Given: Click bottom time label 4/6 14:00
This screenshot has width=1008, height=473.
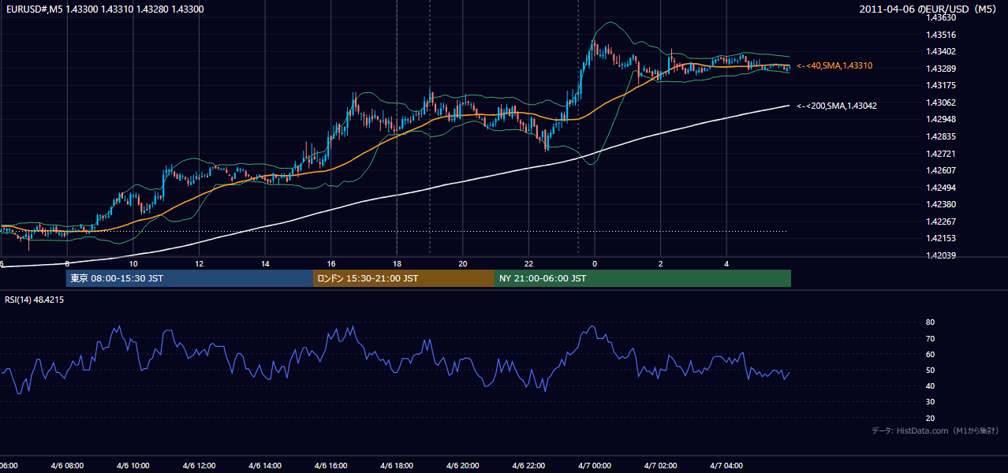Looking at the screenshot, I should pyautogui.click(x=264, y=466).
